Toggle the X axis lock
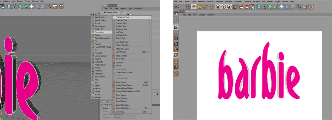Viewport: 332px width, 120px height. pyautogui.click(x=218, y=7)
